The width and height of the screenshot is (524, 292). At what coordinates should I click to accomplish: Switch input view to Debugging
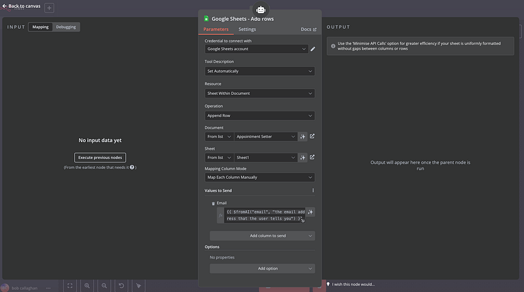[x=66, y=27]
